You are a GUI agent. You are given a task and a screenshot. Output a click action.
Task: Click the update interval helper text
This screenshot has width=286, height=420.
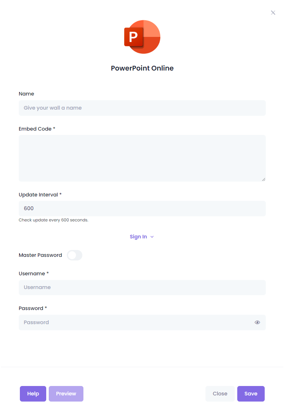[53, 220]
